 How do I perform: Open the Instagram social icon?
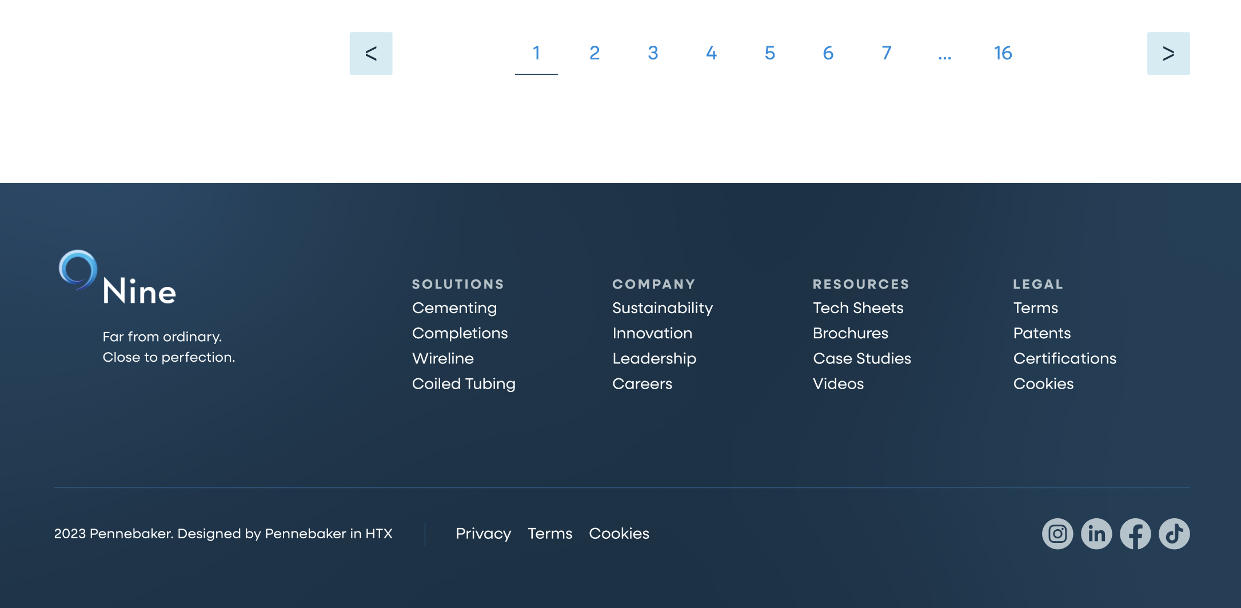pos(1057,534)
